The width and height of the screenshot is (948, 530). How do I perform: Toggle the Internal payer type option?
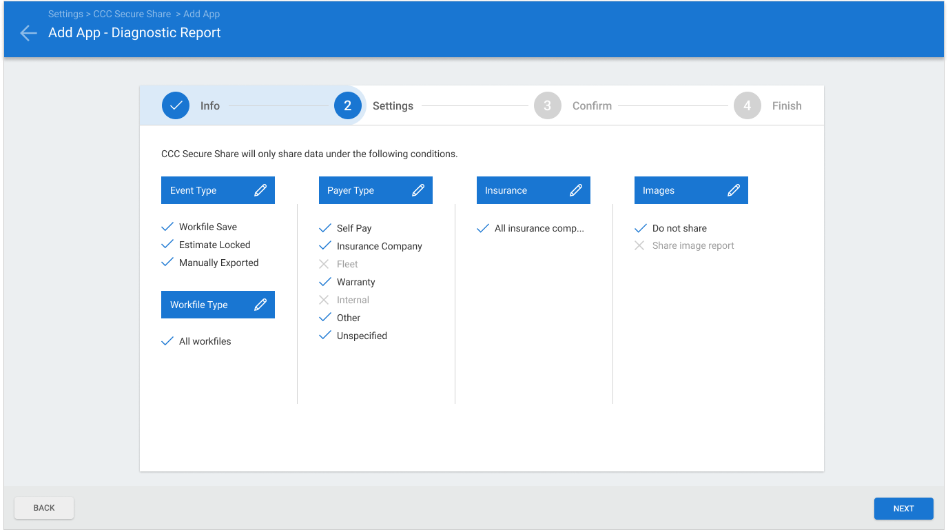(x=344, y=300)
